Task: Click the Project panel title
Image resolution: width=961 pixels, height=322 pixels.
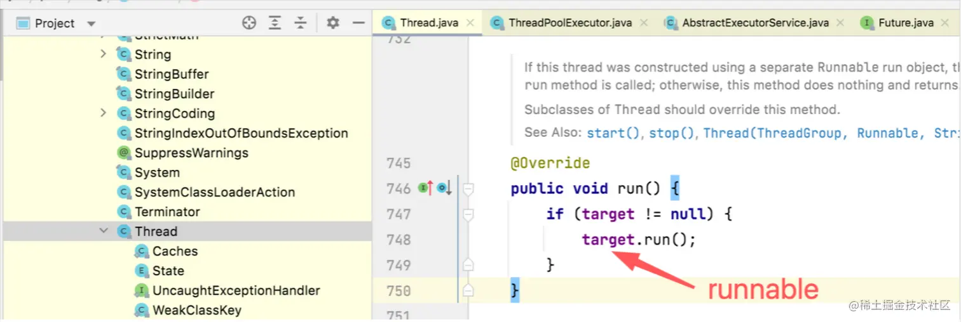Action: tap(55, 23)
